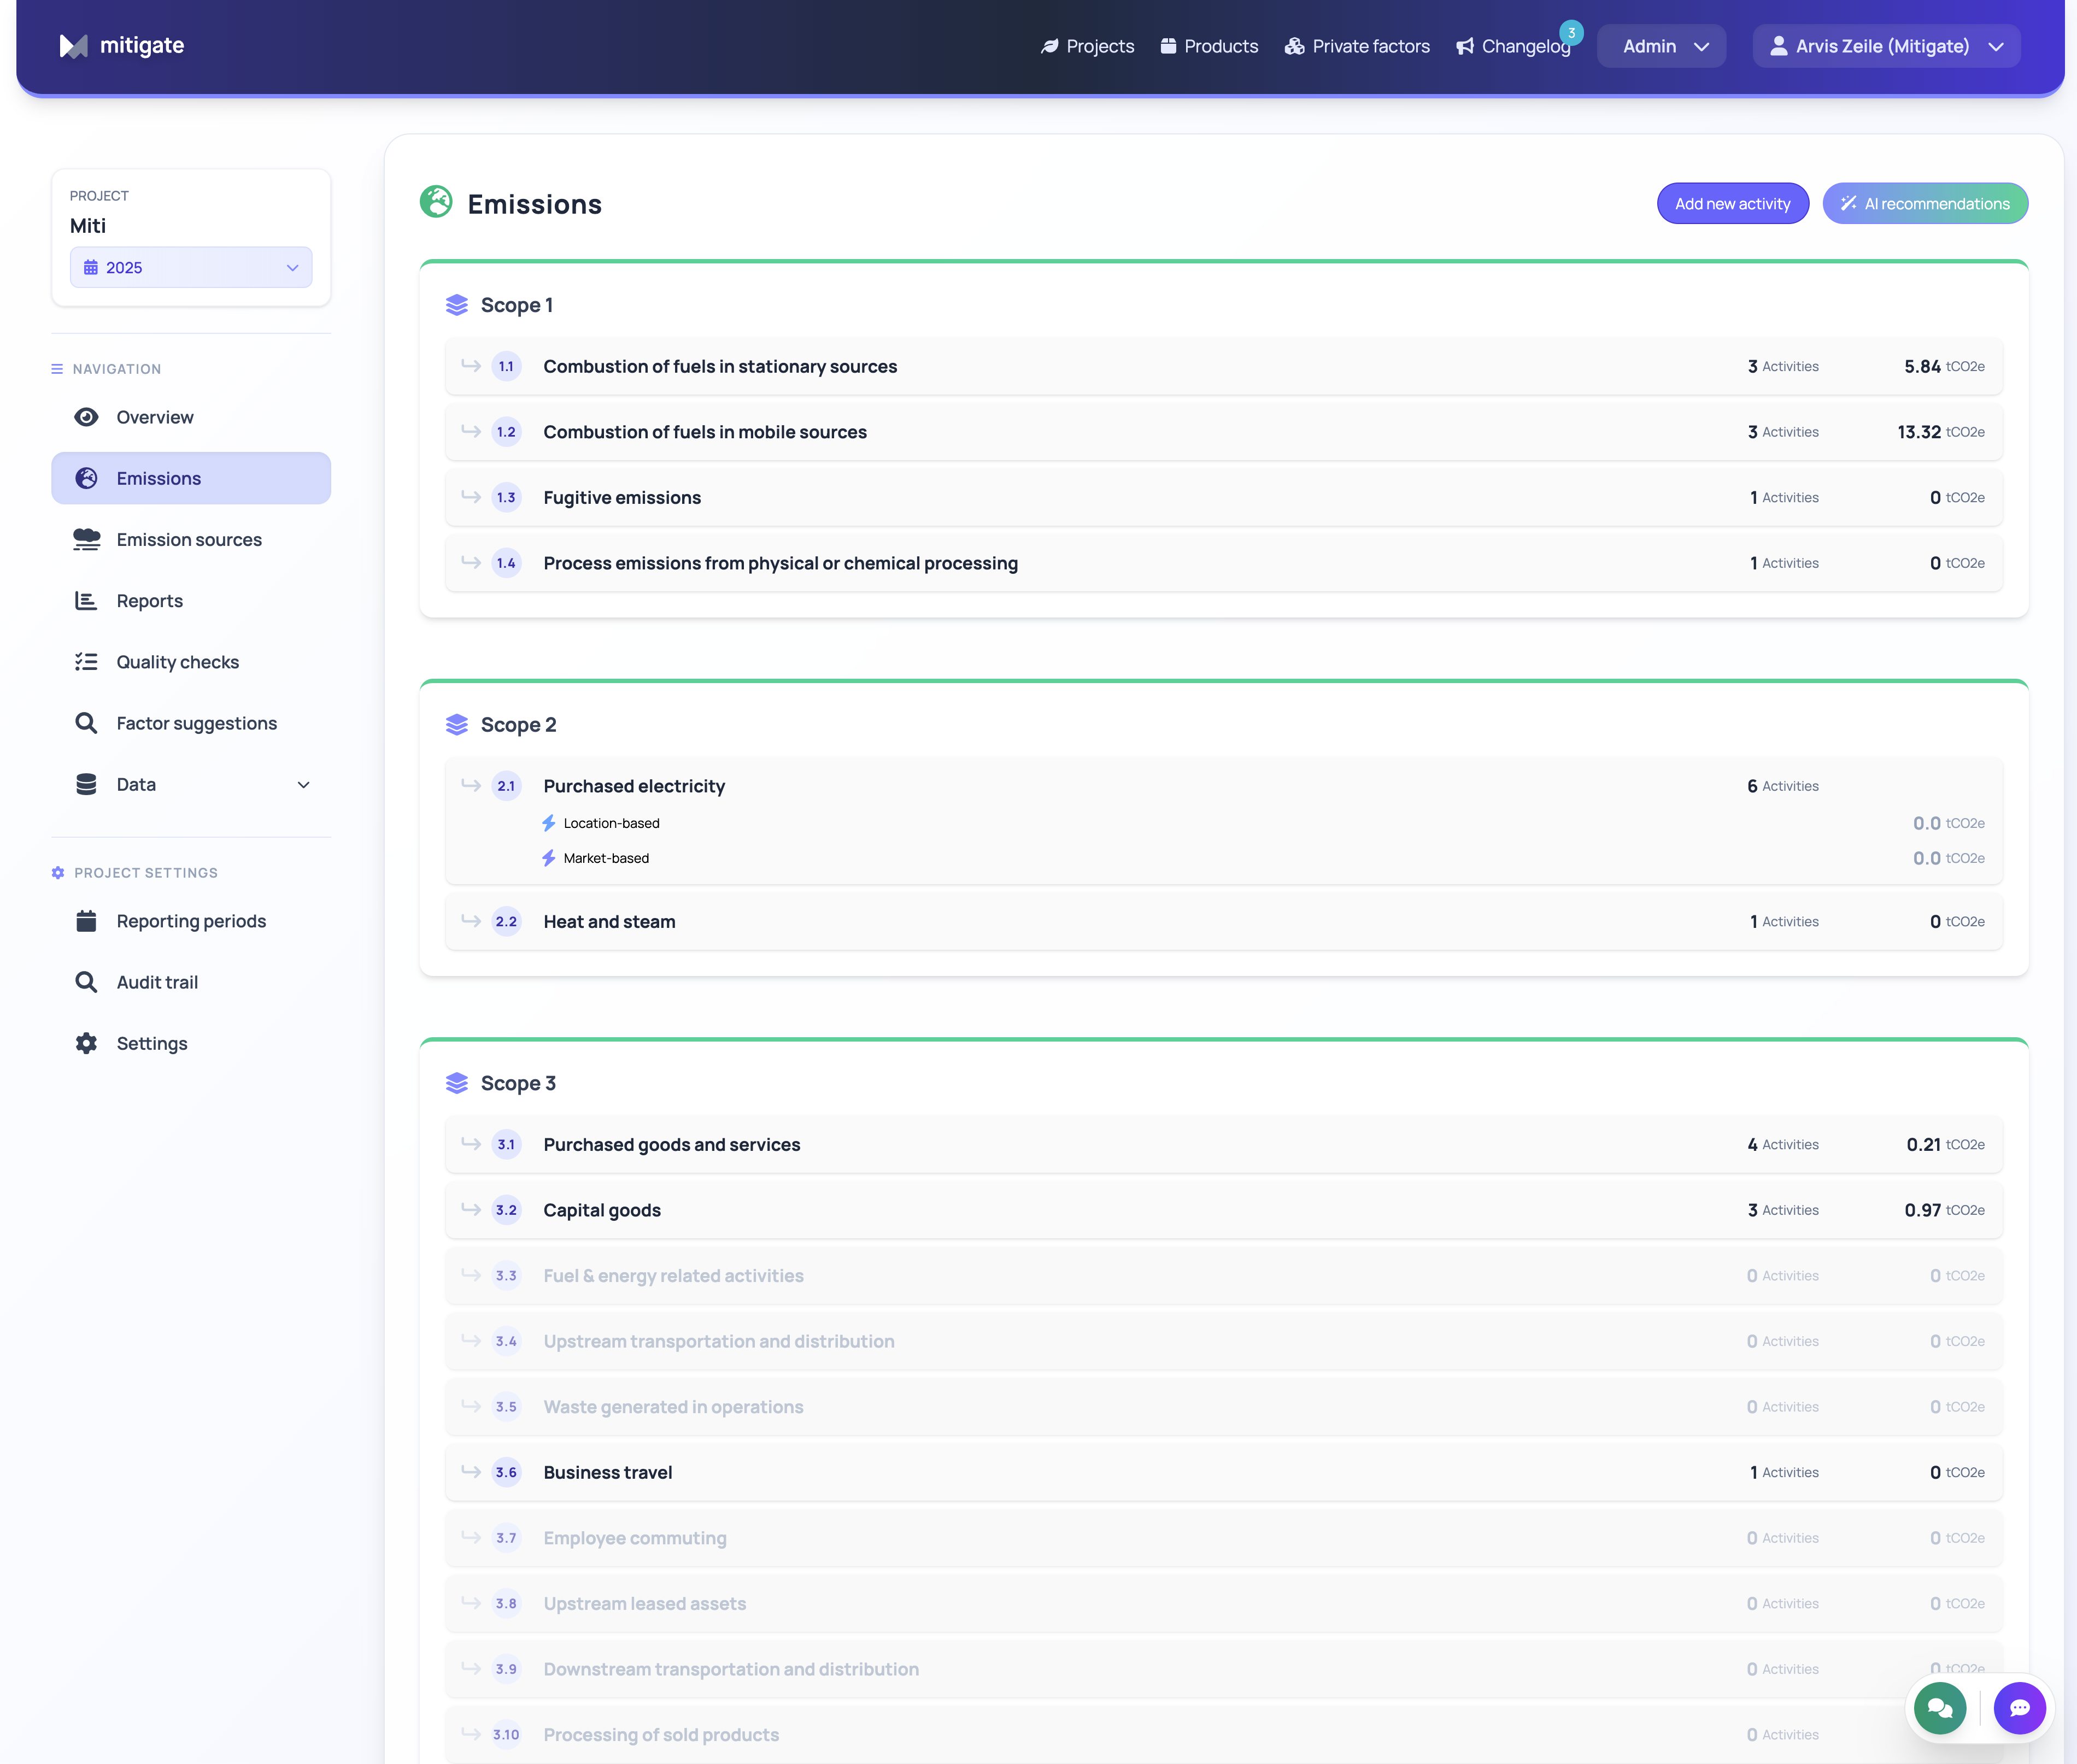The image size is (2077, 1764).
Task: Open Changelog link
Action: pyautogui.click(x=1514, y=46)
